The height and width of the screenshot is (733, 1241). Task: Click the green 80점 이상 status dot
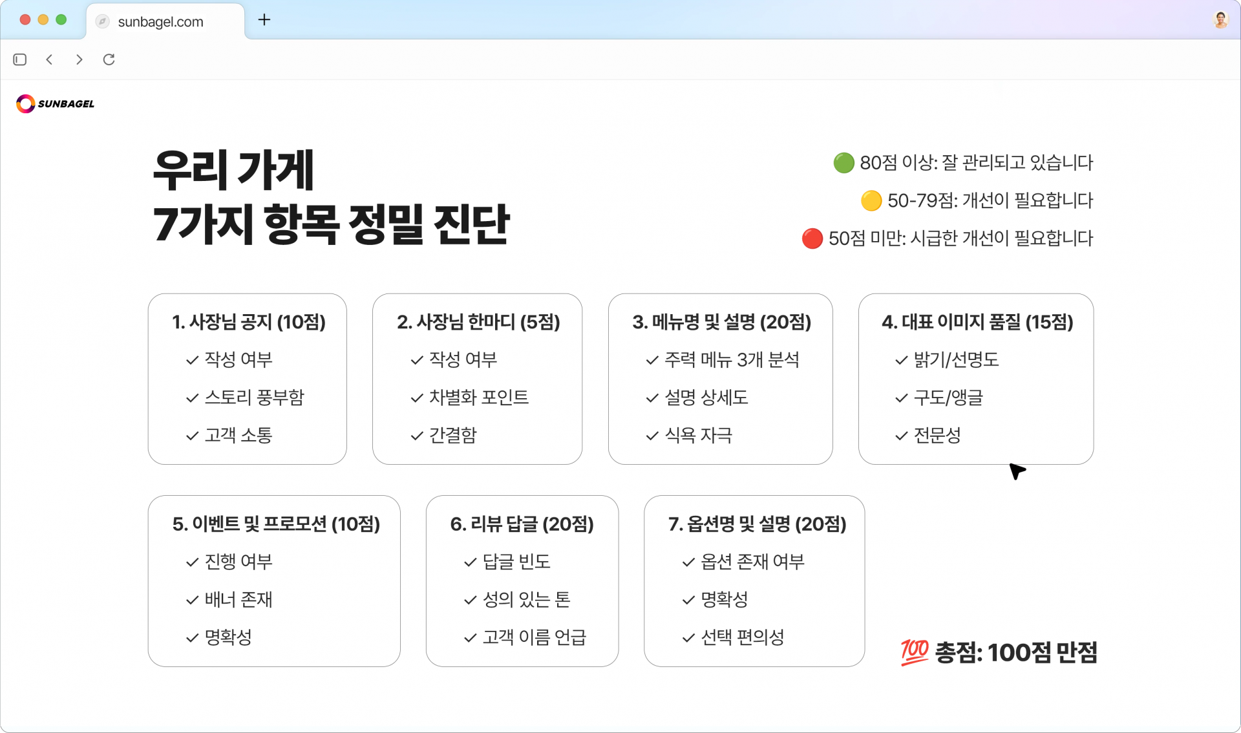click(x=843, y=163)
